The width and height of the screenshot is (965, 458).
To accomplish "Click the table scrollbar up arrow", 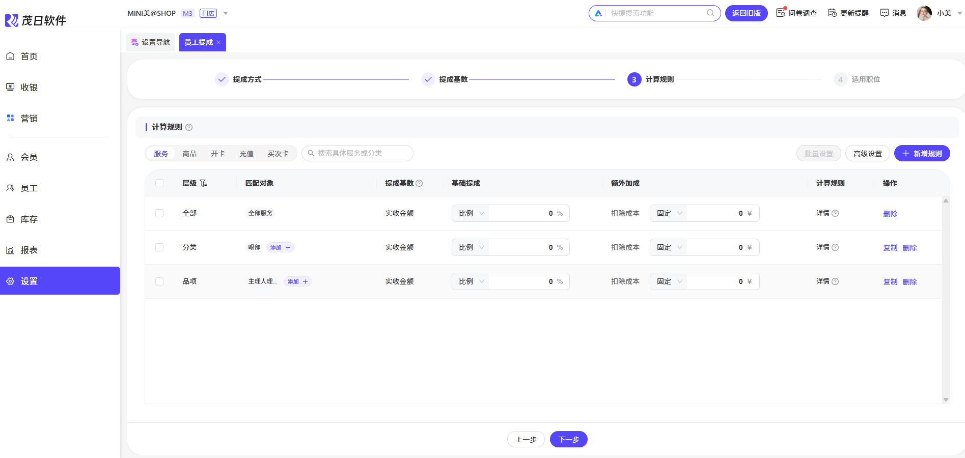I will pyautogui.click(x=946, y=201).
